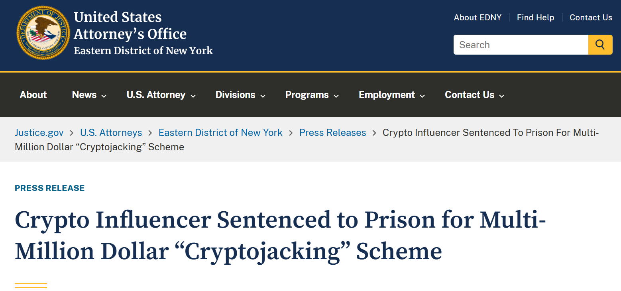Expand the Contact Us navigation dropdown
This screenshot has height=291, width=621.
pos(474,95)
